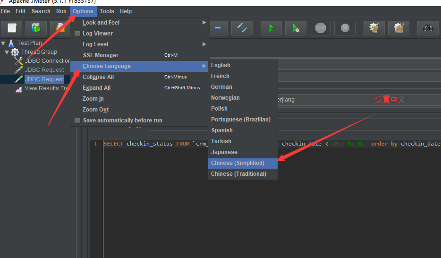441x258 pixels.
Task: Select Japanese language
Action: point(243,152)
